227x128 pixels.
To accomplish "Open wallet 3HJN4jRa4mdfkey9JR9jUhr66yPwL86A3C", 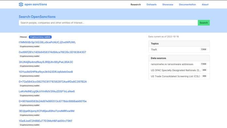I will (46, 62).
